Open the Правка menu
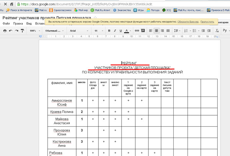This screenshot has width=230, height=156. 18,23
